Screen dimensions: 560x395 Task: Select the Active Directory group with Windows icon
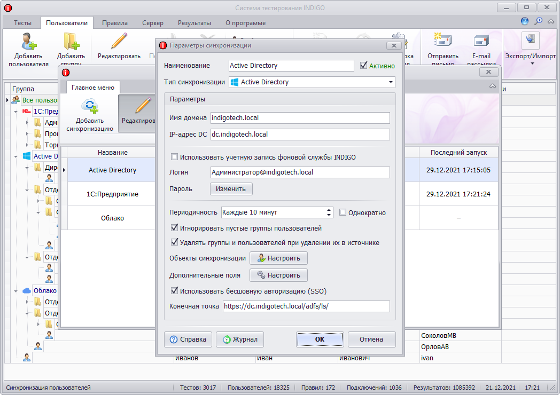click(x=45, y=156)
